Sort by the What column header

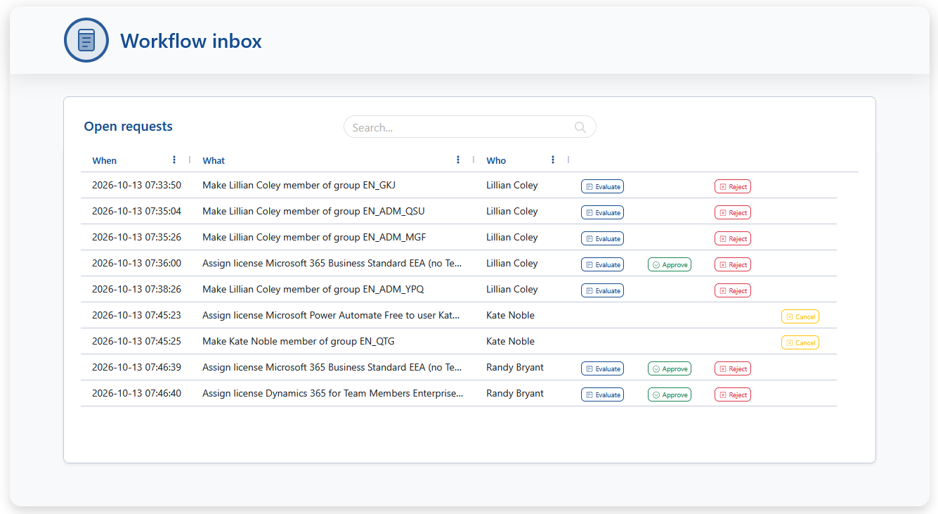click(x=214, y=160)
